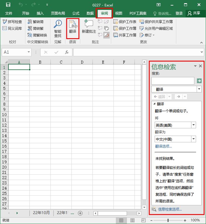The width and height of the screenshot is (206, 224).
Task: Click the insert function fx button
Action: tap(67, 52)
